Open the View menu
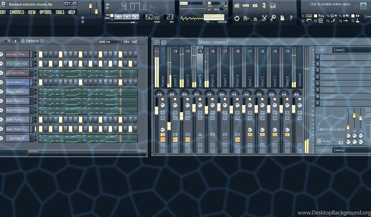The width and height of the screenshot is (371, 217). pyautogui.click(x=32, y=12)
